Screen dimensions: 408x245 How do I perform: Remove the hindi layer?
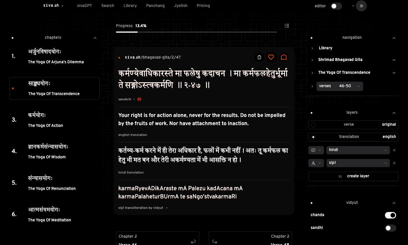[394, 150]
